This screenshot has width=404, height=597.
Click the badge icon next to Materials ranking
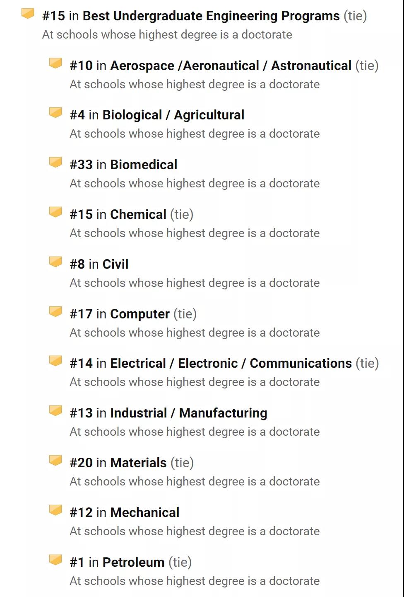(x=55, y=460)
